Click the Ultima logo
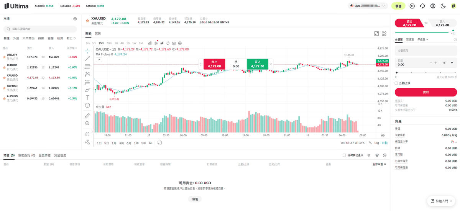This screenshot has width=460, height=211. click(17, 6)
